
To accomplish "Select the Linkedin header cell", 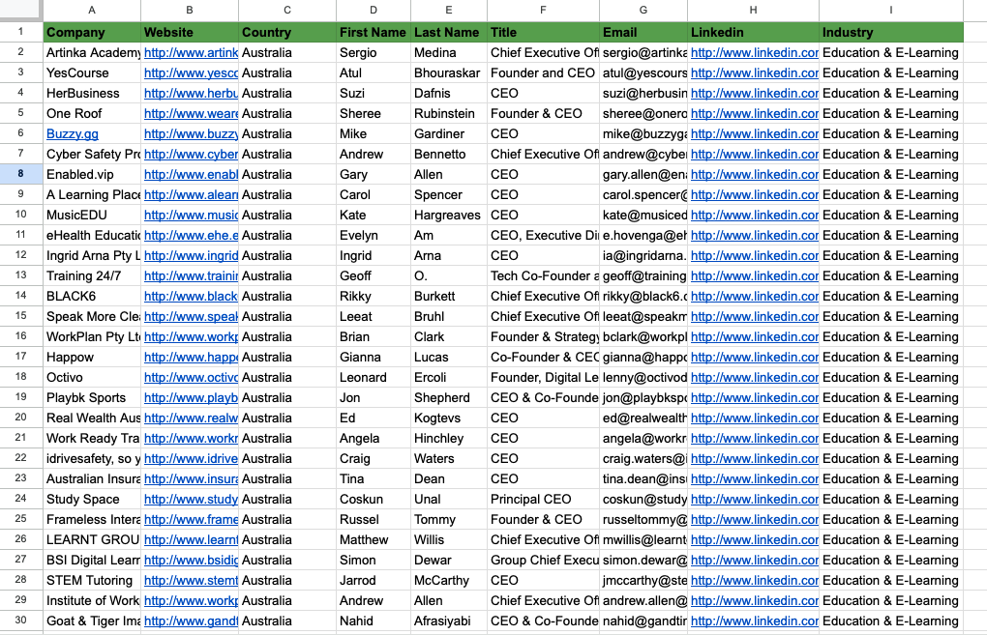I will click(x=754, y=32).
